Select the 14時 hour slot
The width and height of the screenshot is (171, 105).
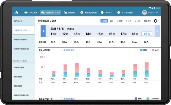[x=88, y=34]
